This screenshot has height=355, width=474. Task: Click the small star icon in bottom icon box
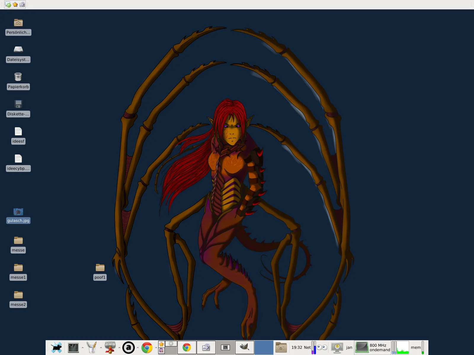pos(161,344)
